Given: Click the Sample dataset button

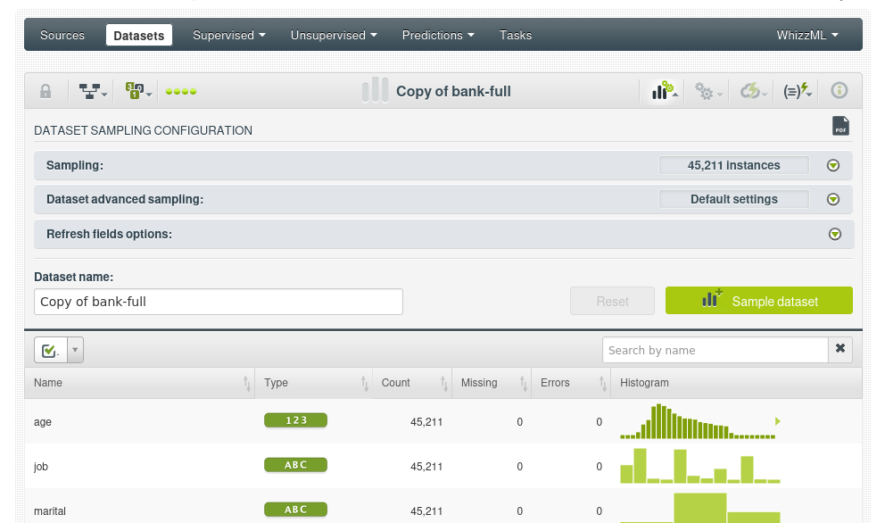Looking at the screenshot, I should 758,301.
